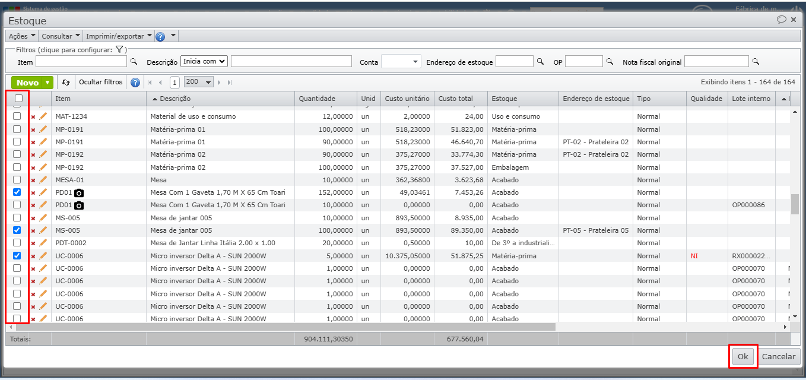Click the refresh icon beside Novo button
The width and height of the screenshot is (806, 380).
tap(66, 83)
